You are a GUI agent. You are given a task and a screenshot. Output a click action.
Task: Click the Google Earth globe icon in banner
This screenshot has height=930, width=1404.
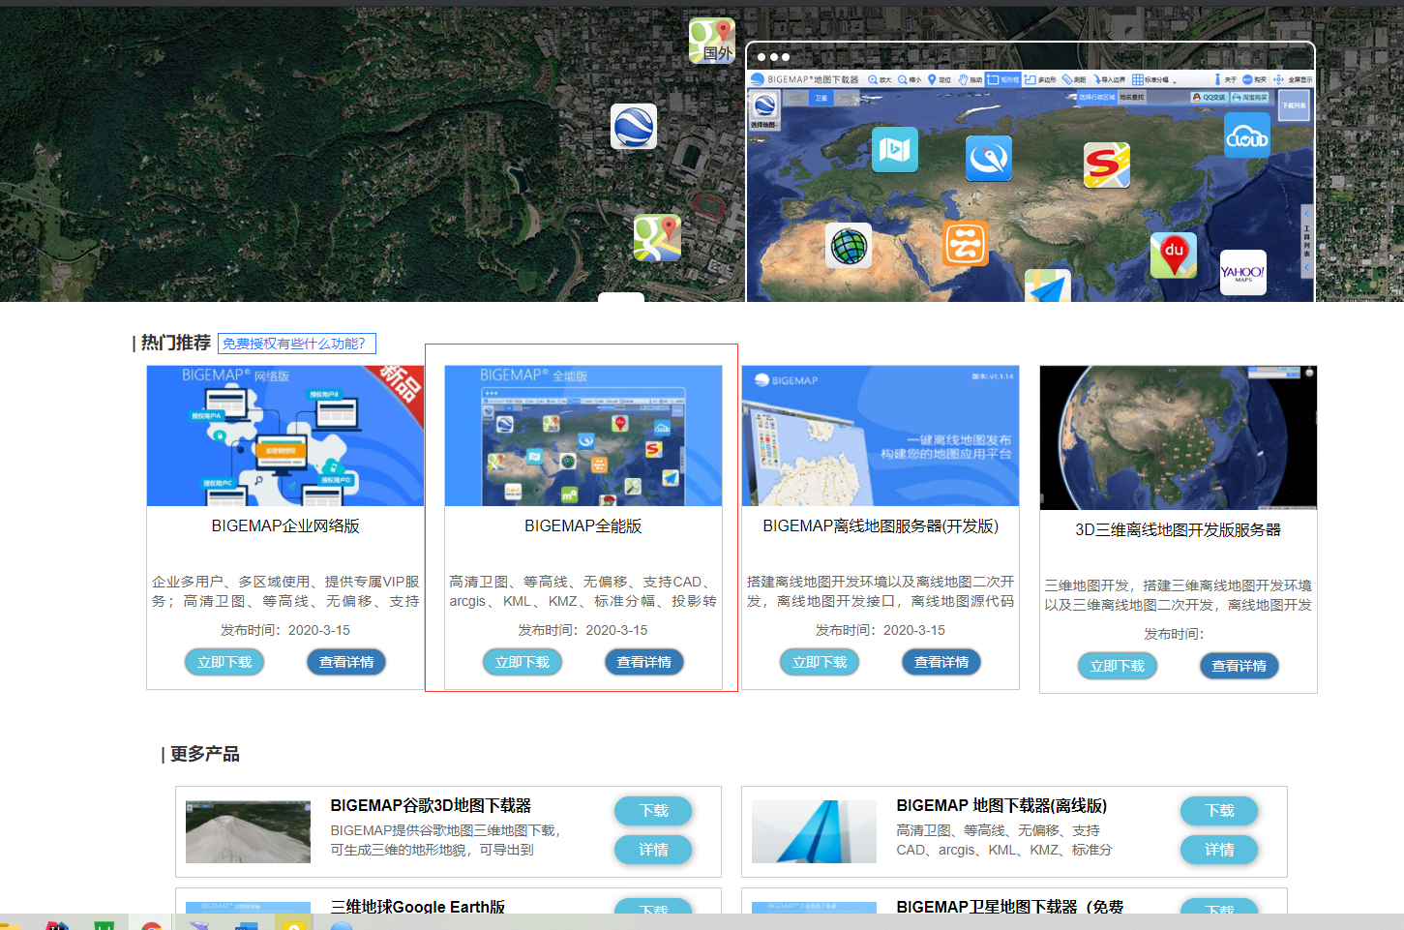pos(634,127)
